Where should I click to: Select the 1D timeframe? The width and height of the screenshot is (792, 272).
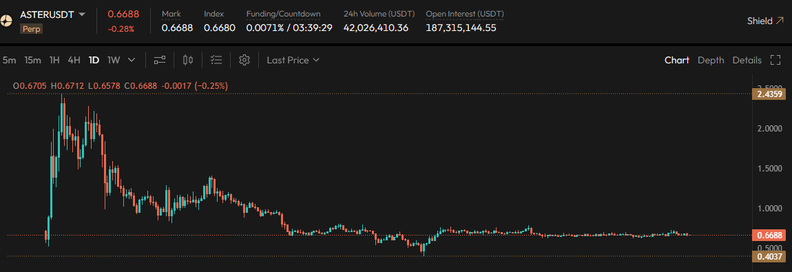click(x=94, y=60)
